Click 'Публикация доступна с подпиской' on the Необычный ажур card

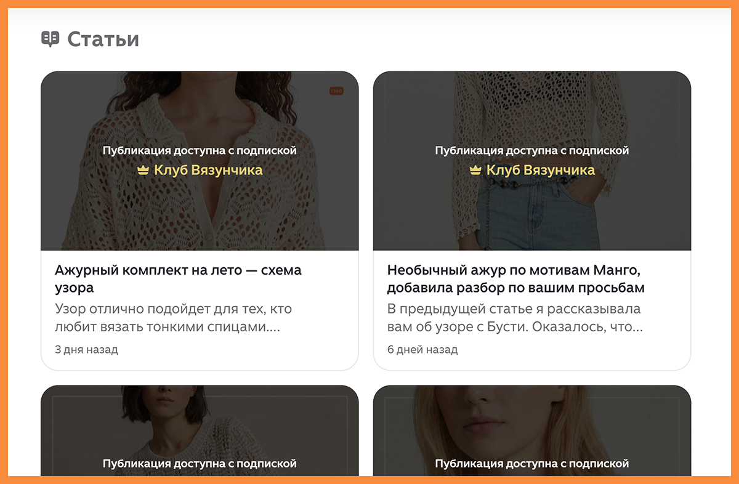pyautogui.click(x=532, y=150)
